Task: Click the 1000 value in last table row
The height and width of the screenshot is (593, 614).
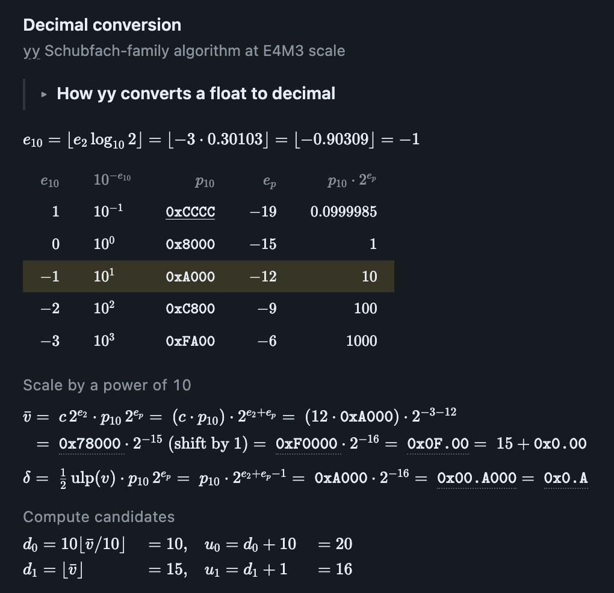Action: click(361, 341)
